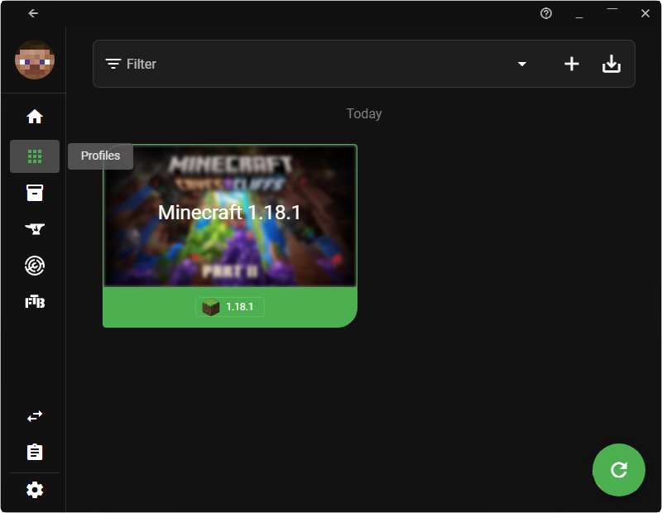Click the filter funnel icon
The height and width of the screenshot is (513, 662).
tap(113, 63)
